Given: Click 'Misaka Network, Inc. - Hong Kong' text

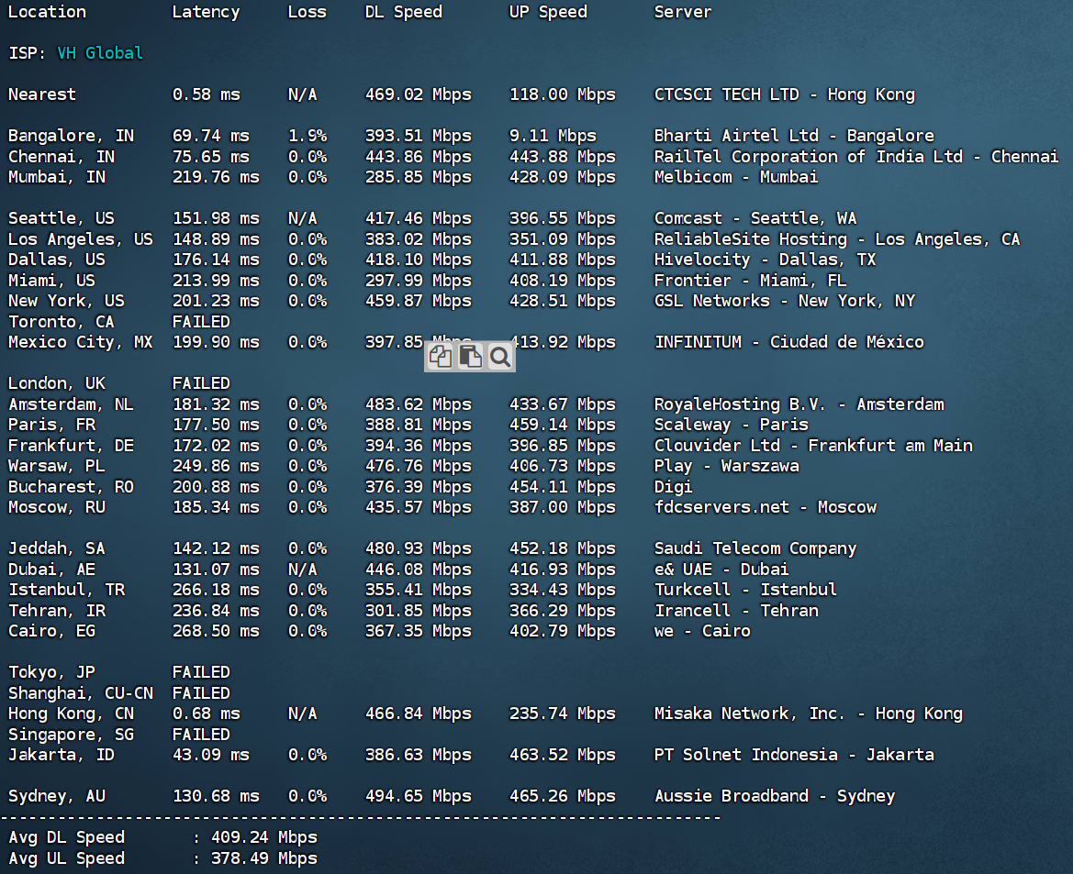Looking at the screenshot, I should (808, 714).
